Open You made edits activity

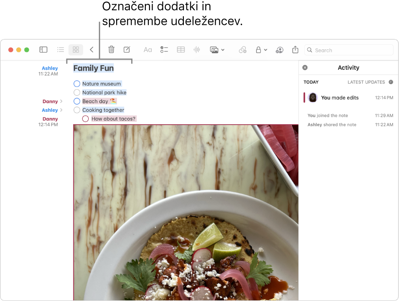click(x=348, y=98)
